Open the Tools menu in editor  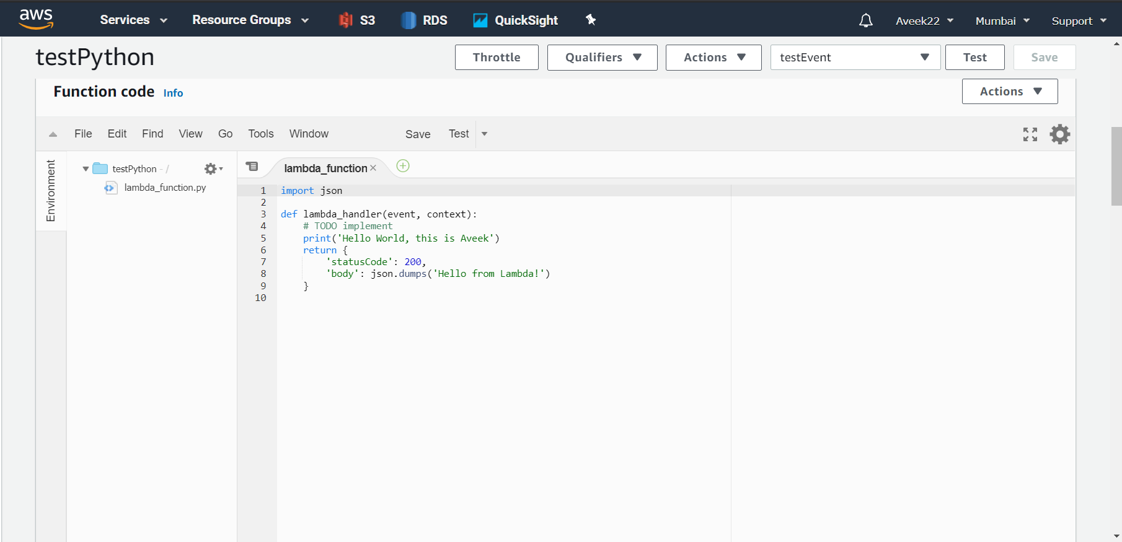pos(260,134)
